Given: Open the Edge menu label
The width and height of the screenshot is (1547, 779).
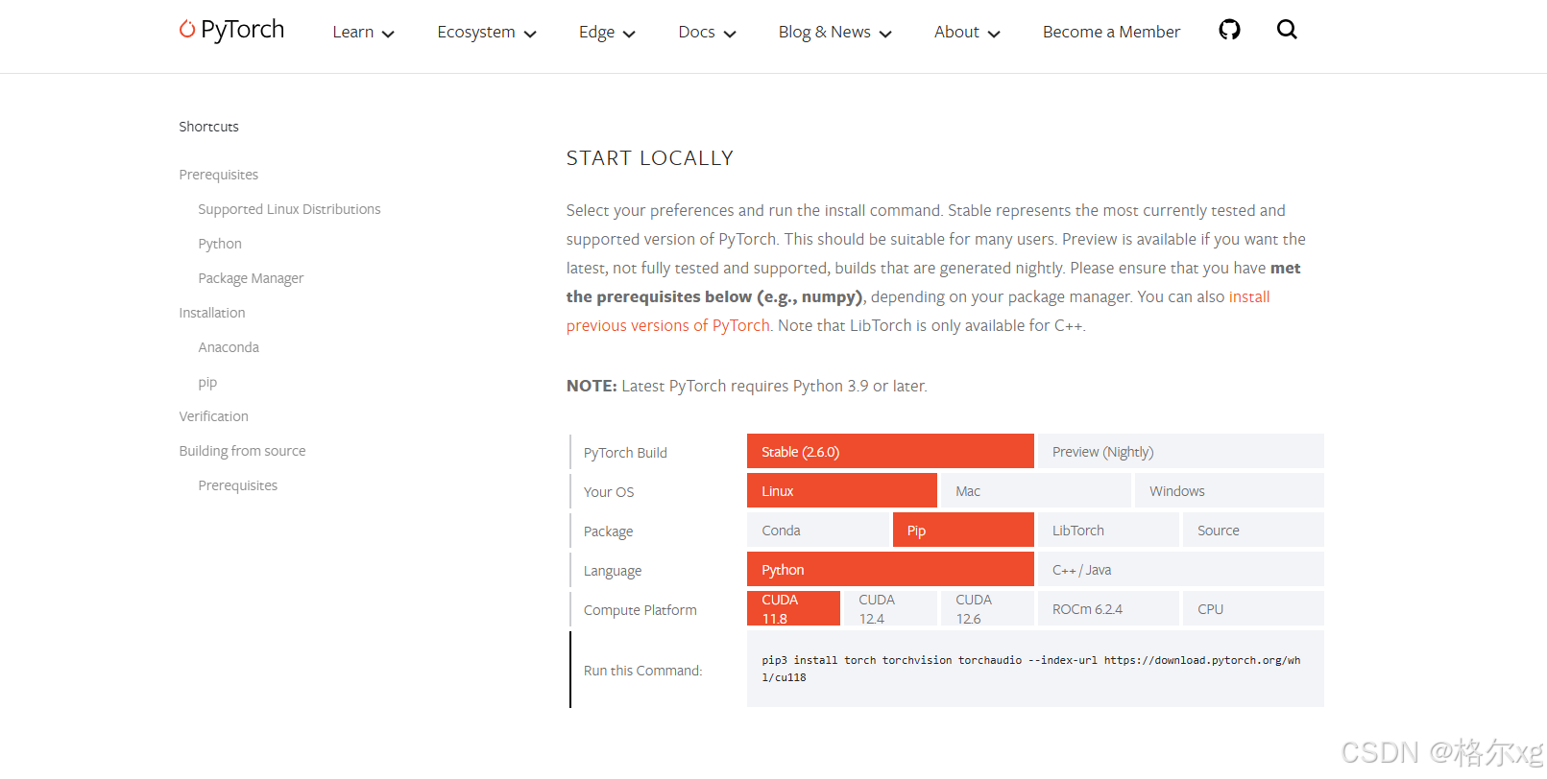Looking at the screenshot, I should click(x=596, y=32).
